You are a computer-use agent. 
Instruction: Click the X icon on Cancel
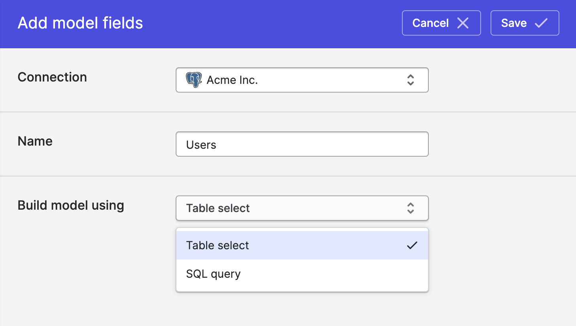pos(462,23)
